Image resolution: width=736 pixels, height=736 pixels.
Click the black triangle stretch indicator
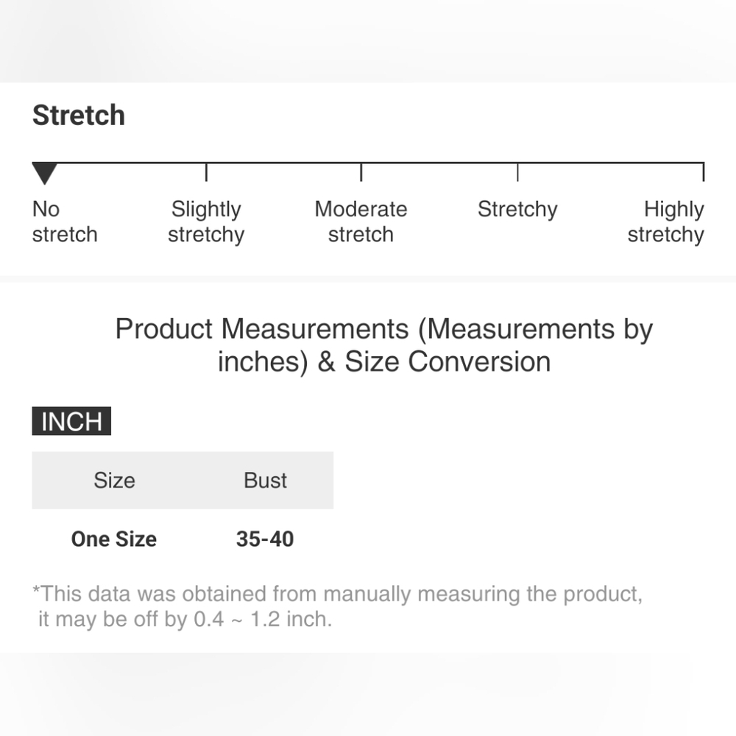point(45,174)
